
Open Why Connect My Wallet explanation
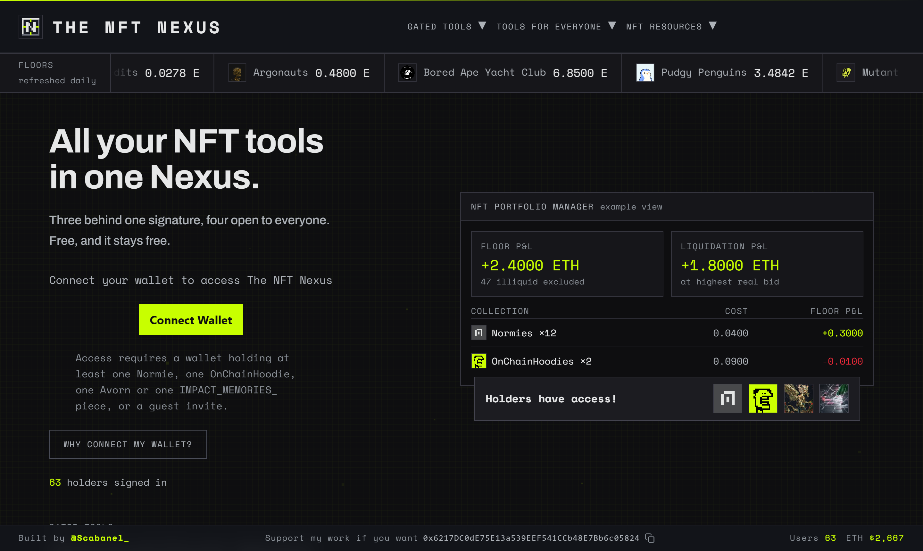coord(128,444)
